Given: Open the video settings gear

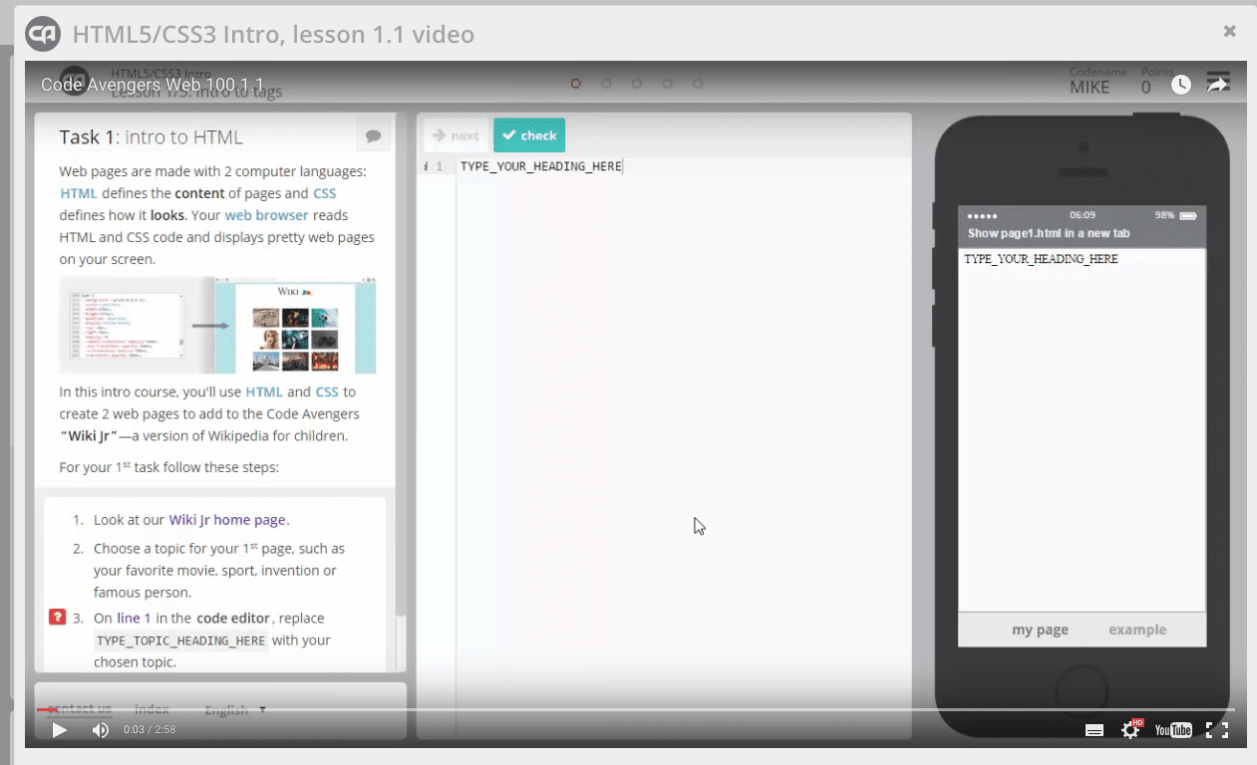Looking at the screenshot, I should point(1131,729).
